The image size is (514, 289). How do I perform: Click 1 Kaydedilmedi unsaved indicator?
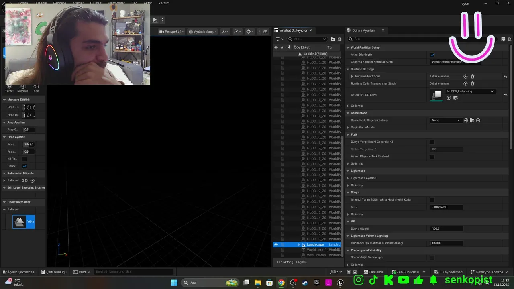448,272
